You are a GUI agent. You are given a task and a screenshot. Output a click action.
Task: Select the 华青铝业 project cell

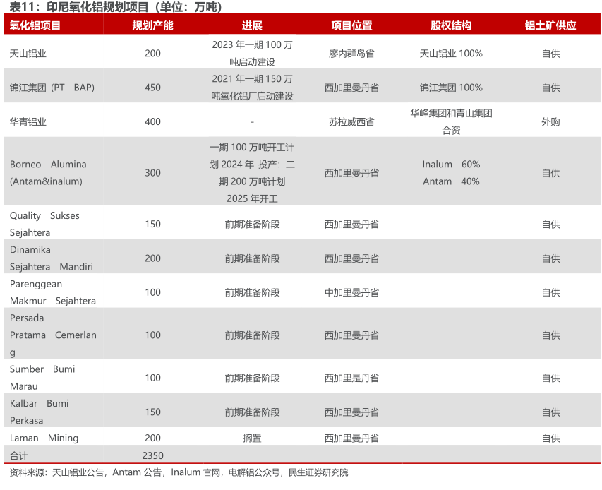pos(28,121)
